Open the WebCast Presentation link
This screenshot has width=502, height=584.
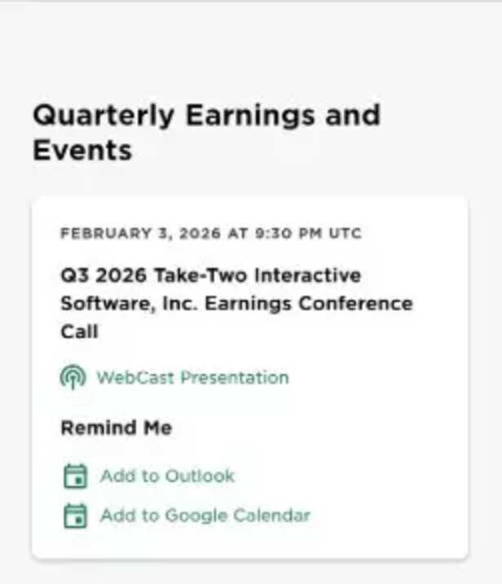pos(192,378)
